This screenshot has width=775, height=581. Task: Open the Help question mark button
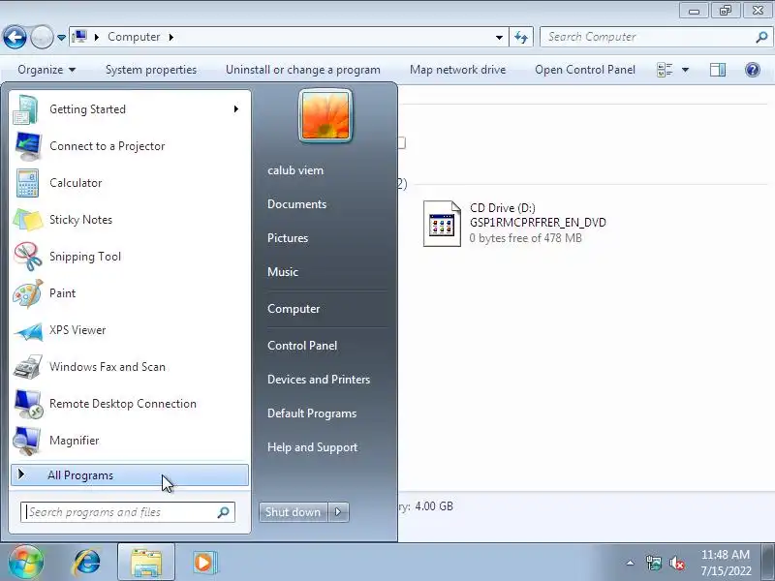[x=753, y=70]
